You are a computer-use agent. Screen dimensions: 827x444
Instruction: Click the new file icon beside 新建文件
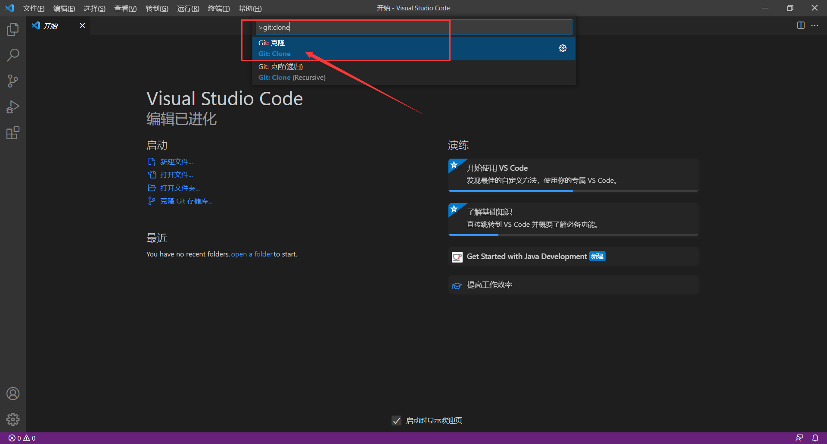point(152,162)
